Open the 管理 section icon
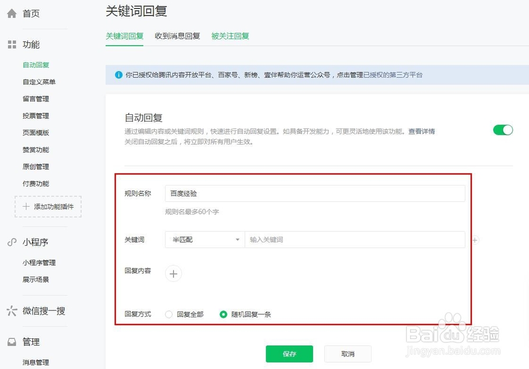 pos(12,342)
